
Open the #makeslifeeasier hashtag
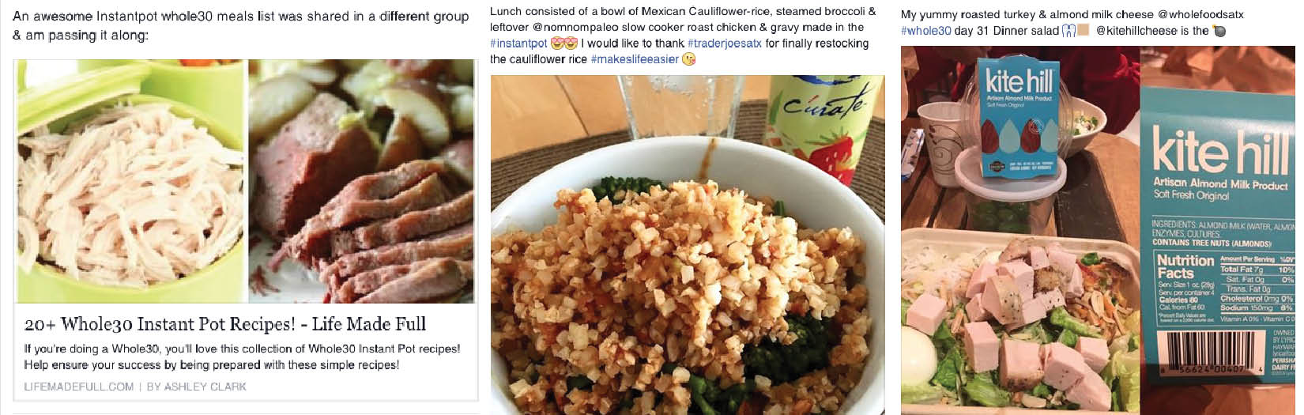pyautogui.click(x=635, y=59)
